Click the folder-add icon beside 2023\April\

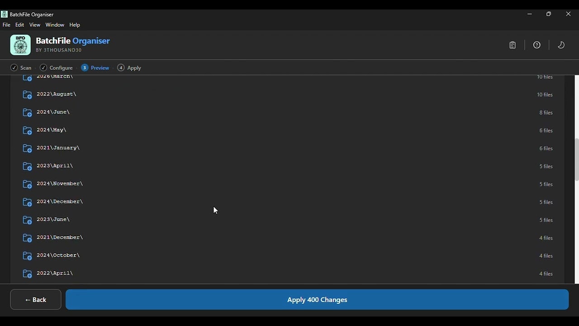[27, 166]
